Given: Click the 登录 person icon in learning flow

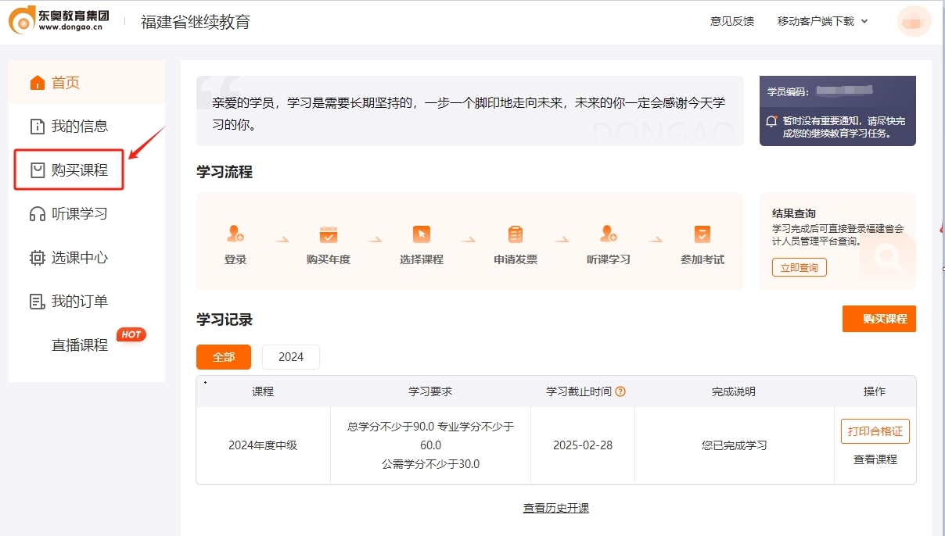Looking at the screenshot, I should click(x=235, y=234).
